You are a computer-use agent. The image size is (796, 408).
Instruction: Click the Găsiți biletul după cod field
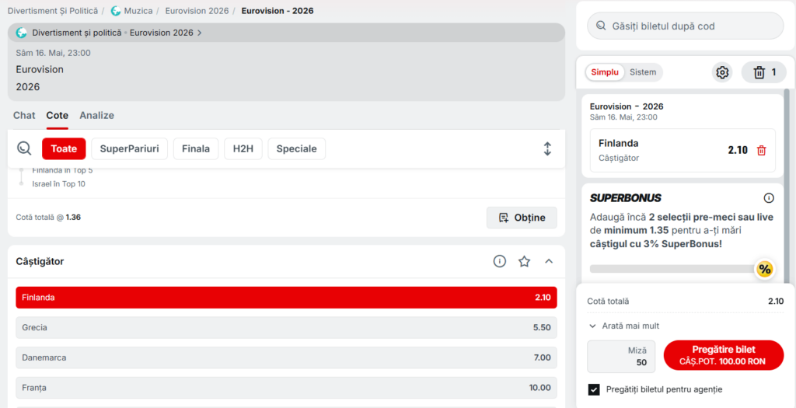686,26
